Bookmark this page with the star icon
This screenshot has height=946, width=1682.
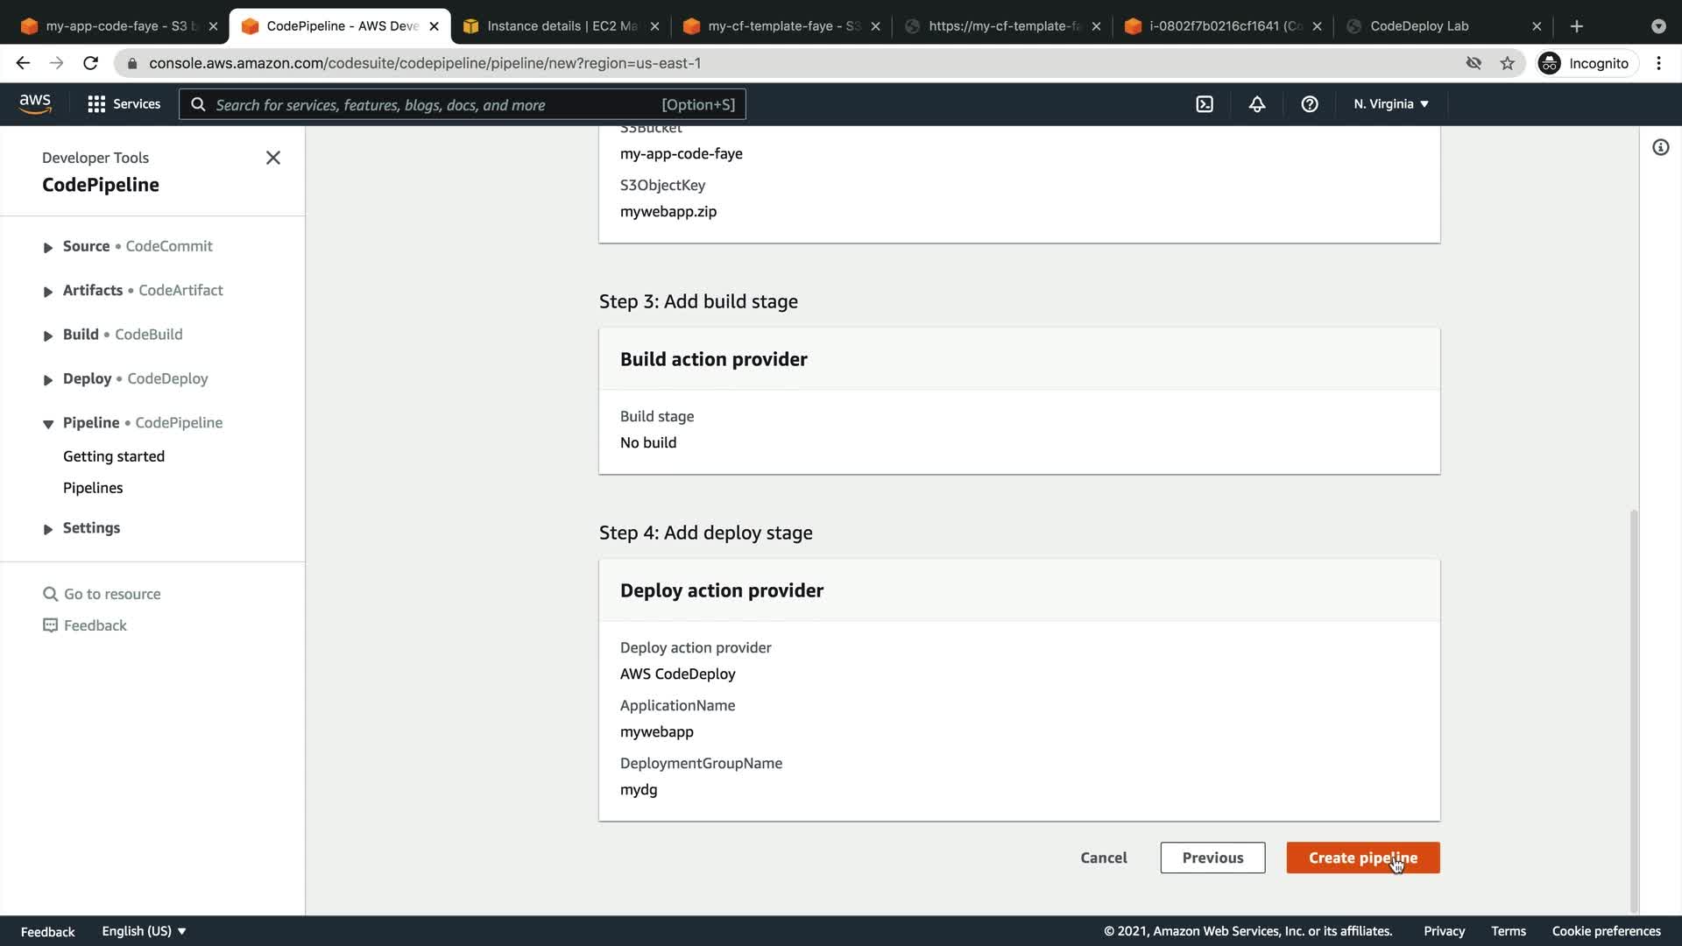pyautogui.click(x=1507, y=63)
